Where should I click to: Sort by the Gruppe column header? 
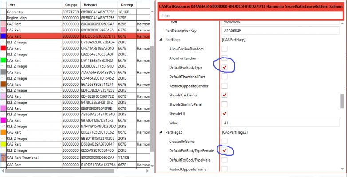[71, 4]
